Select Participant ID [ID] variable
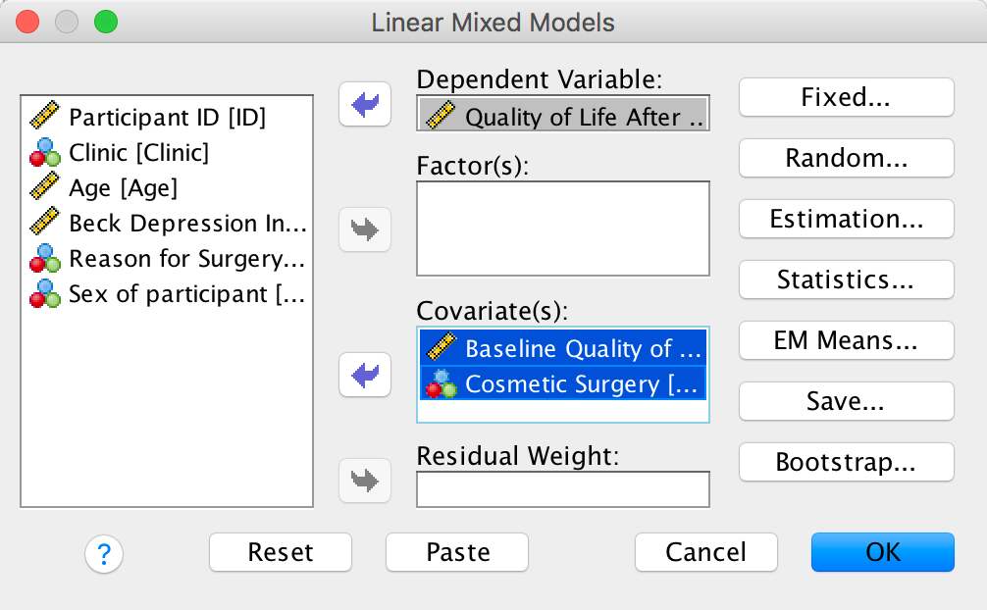Viewport: 987px width, 610px height. pyautogui.click(x=167, y=118)
